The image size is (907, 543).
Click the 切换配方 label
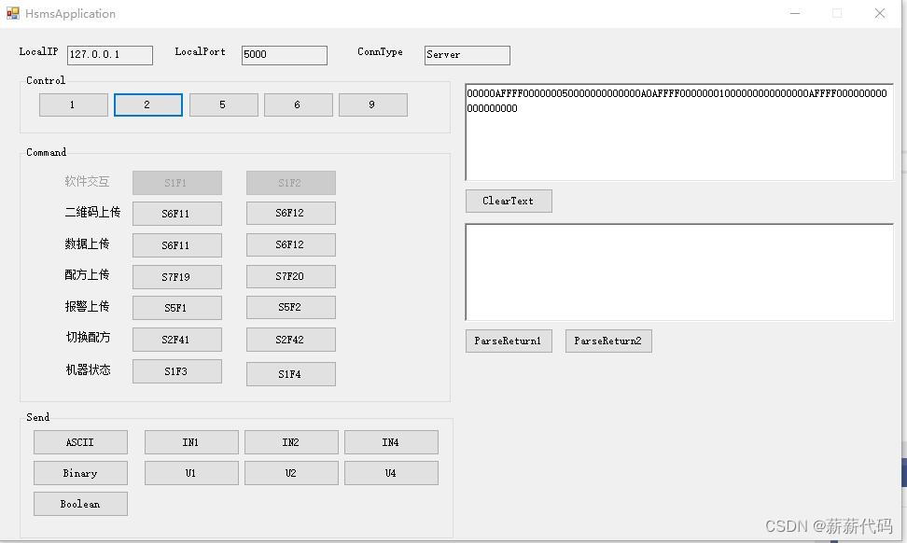tap(88, 337)
